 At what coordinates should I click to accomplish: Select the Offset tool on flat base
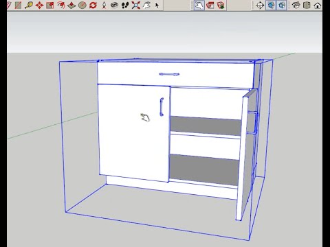pyautogui.click(x=71, y=5)
